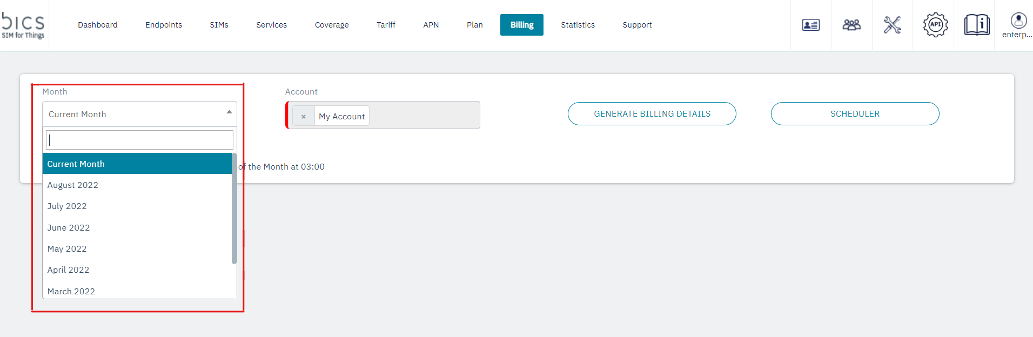
Task: Open the API gear icon
Action: pyautogui.click(x=935, y=25)
